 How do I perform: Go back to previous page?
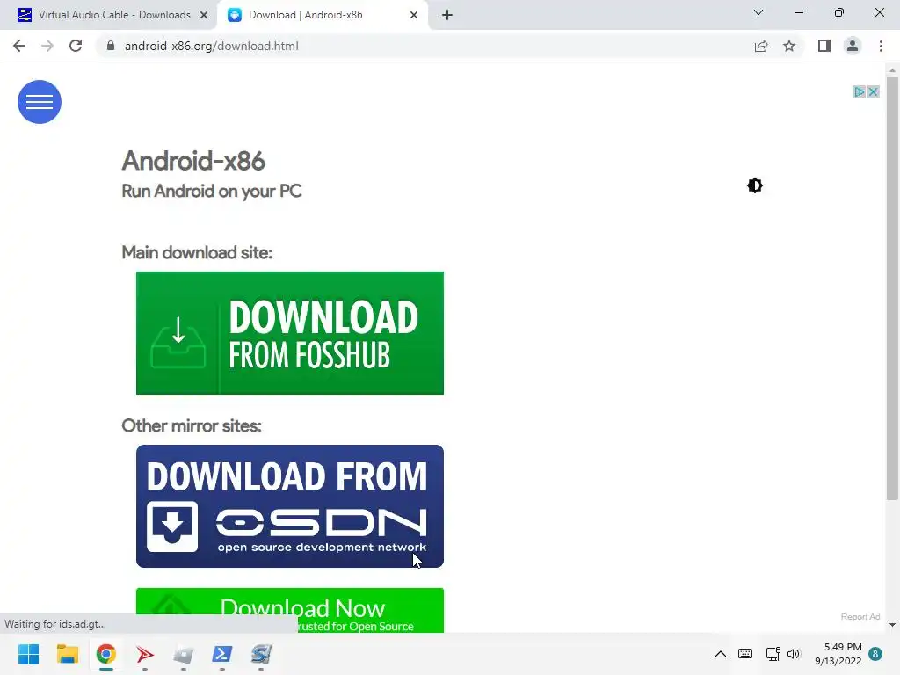point(19,46)
